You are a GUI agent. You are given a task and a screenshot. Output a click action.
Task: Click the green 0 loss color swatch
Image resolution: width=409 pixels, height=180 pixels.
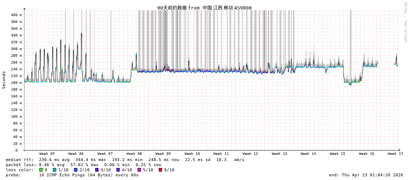click(41, 170)
